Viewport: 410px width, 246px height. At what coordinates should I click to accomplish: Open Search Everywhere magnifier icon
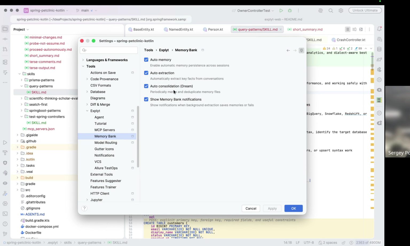click(x=331, y=11)
